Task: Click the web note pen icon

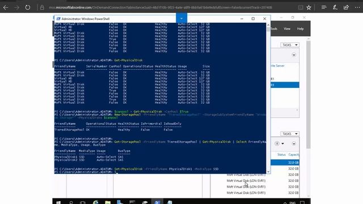Action: point(335,7)
